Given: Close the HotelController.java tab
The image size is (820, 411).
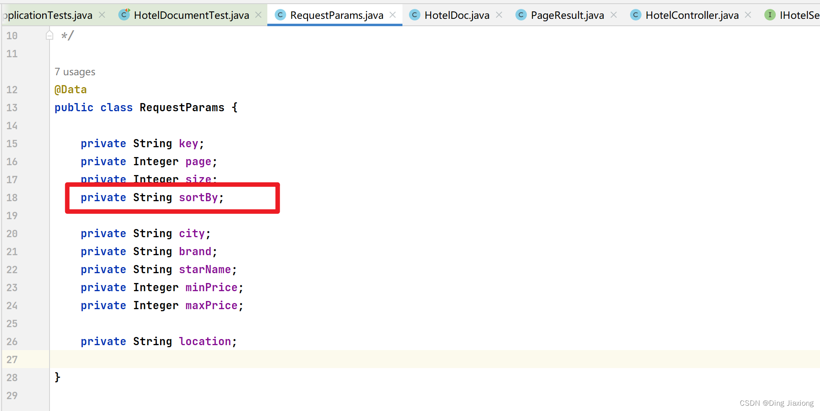Looking at the screenshot, I should click(x=748, y=15).
